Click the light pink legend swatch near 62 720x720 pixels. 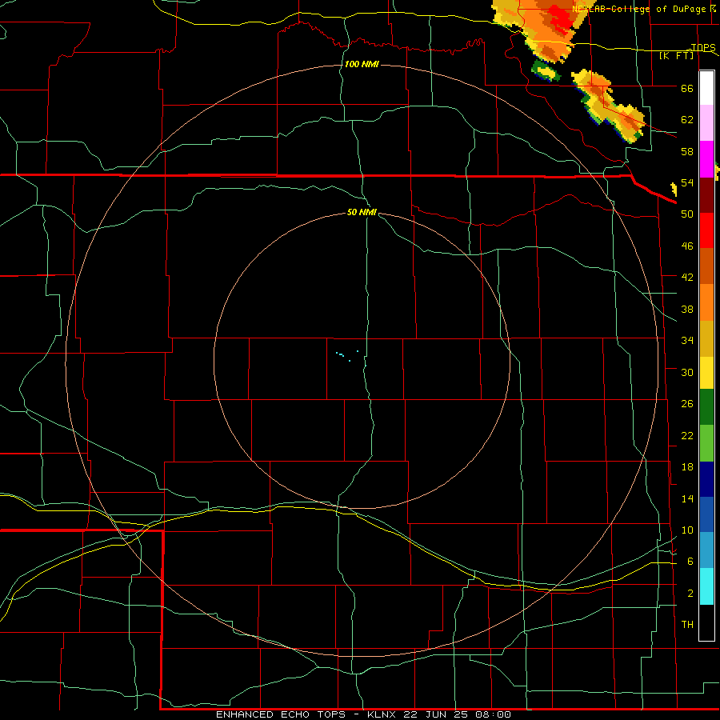706,123
